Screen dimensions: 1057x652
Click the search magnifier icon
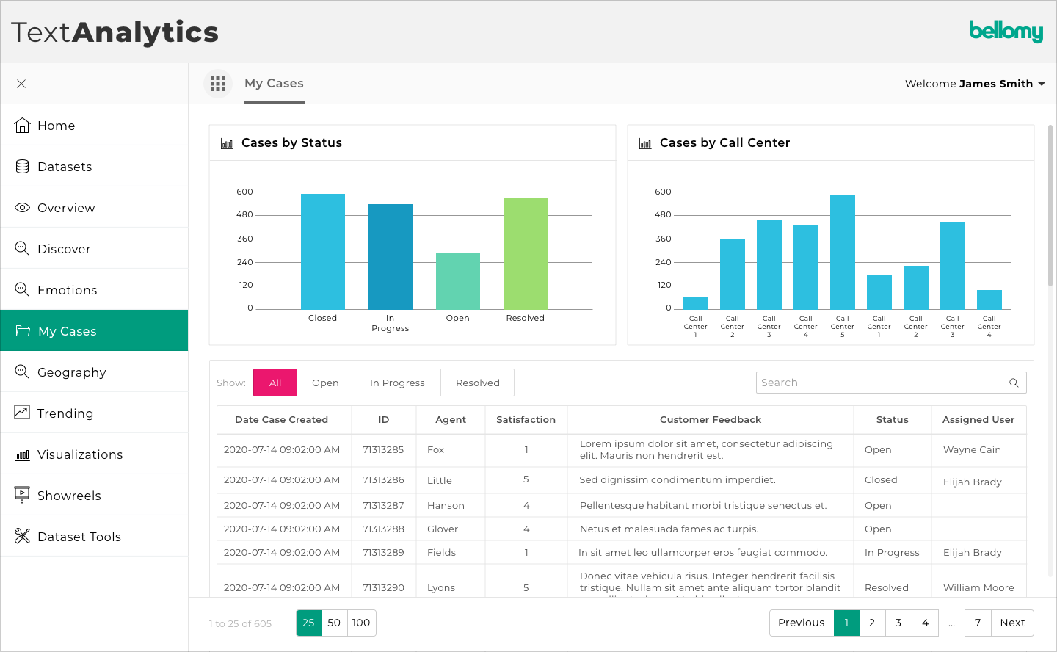[x=1014, y=383]
